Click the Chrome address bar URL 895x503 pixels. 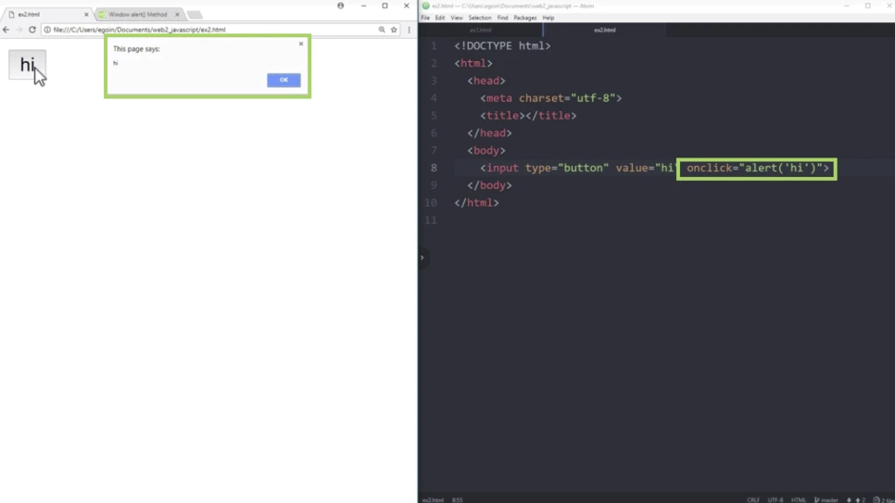tap(139, 30)
